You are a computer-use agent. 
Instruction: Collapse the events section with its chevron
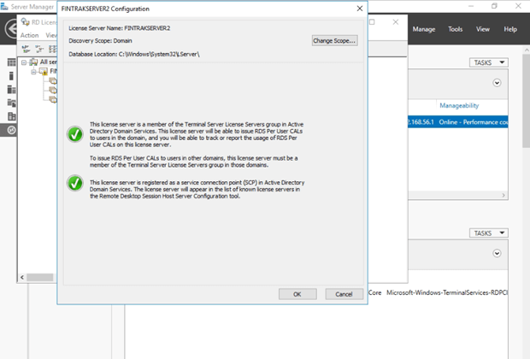point(497,253)
